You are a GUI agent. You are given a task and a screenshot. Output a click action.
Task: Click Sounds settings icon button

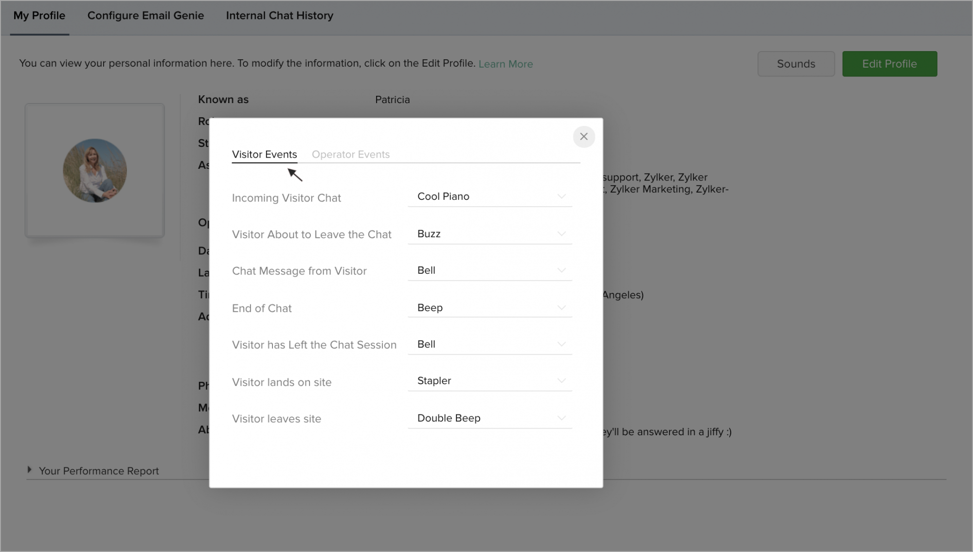point(795,63)
